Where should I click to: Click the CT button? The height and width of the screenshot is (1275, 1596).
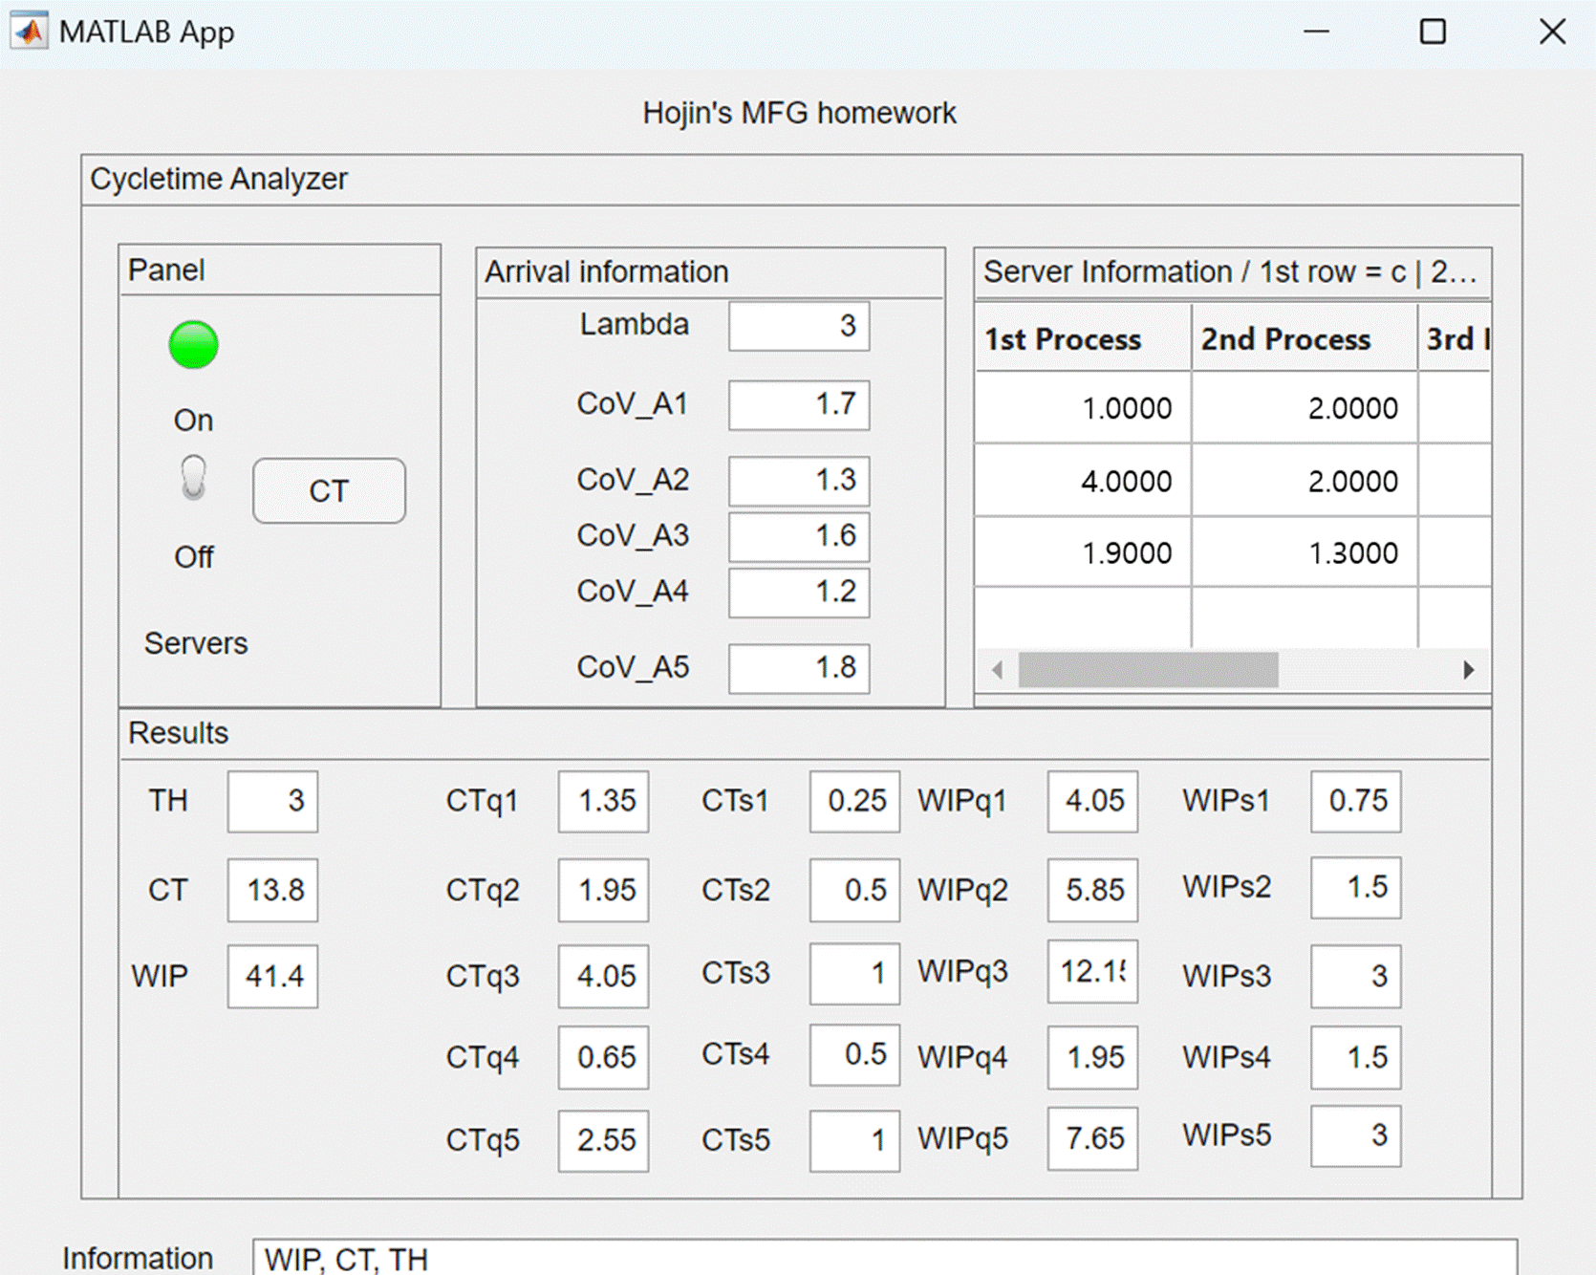pos(329,490)
